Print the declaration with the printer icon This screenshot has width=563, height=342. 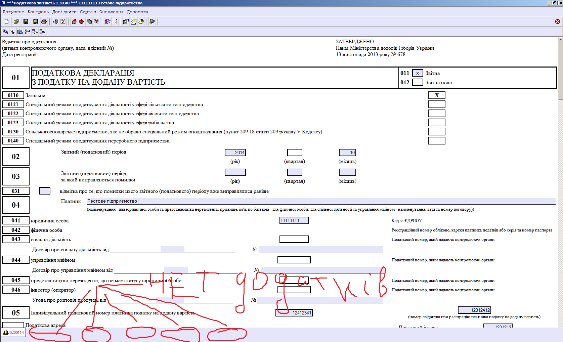pyautogui.click(x=44, y=22)
